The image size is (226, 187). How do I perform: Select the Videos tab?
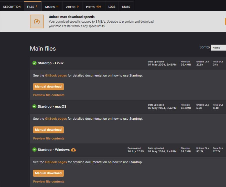pos(72,7)
